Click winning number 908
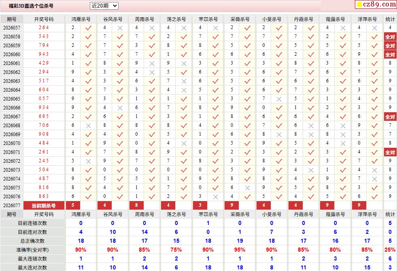Viewport: 397px width, 271px height. point(44,134)
